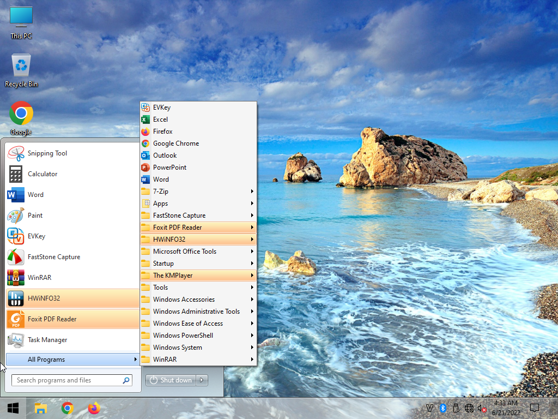This screenshot has height=419, width=558.
Task: Start the EVKey input tool
Action: pos(37,236)
